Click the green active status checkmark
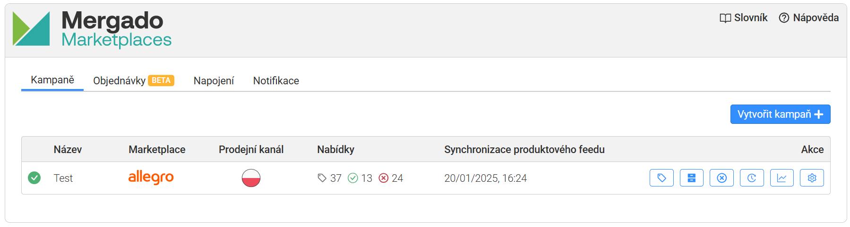The image size is (850, 227). (x=34, y=178)
